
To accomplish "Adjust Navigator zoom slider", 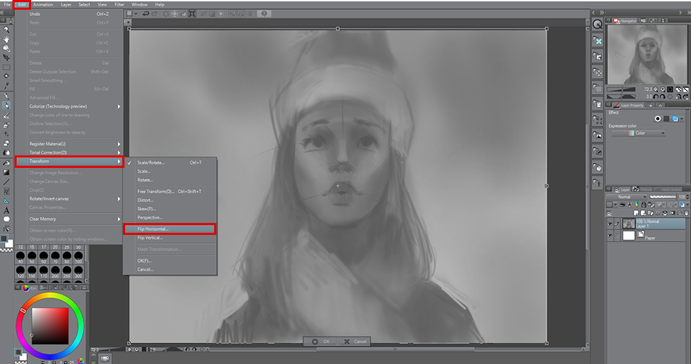I will 621,90.
